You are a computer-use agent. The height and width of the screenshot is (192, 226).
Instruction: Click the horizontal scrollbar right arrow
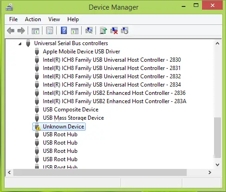(210, 172)
